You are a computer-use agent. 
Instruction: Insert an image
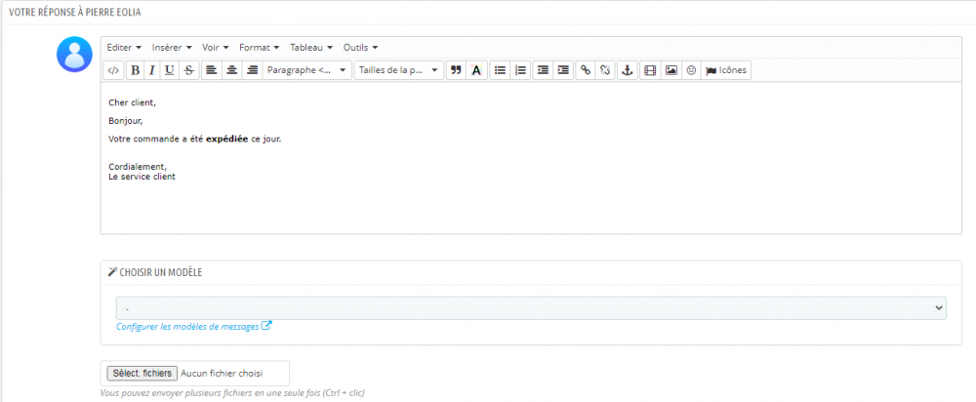(x=671, y=70)
